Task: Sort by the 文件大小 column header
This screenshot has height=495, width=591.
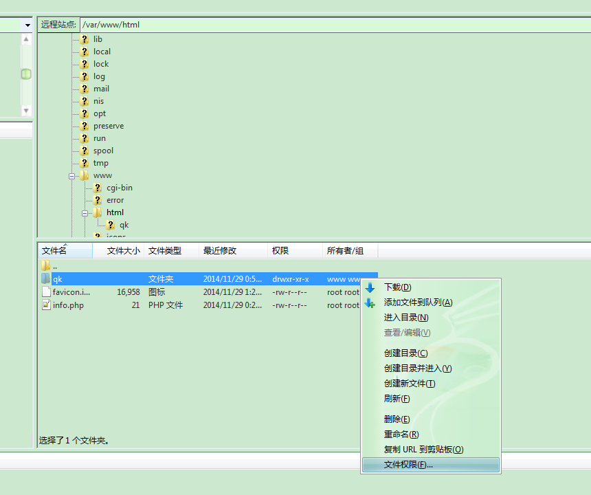Action: [x=118, y=251]
